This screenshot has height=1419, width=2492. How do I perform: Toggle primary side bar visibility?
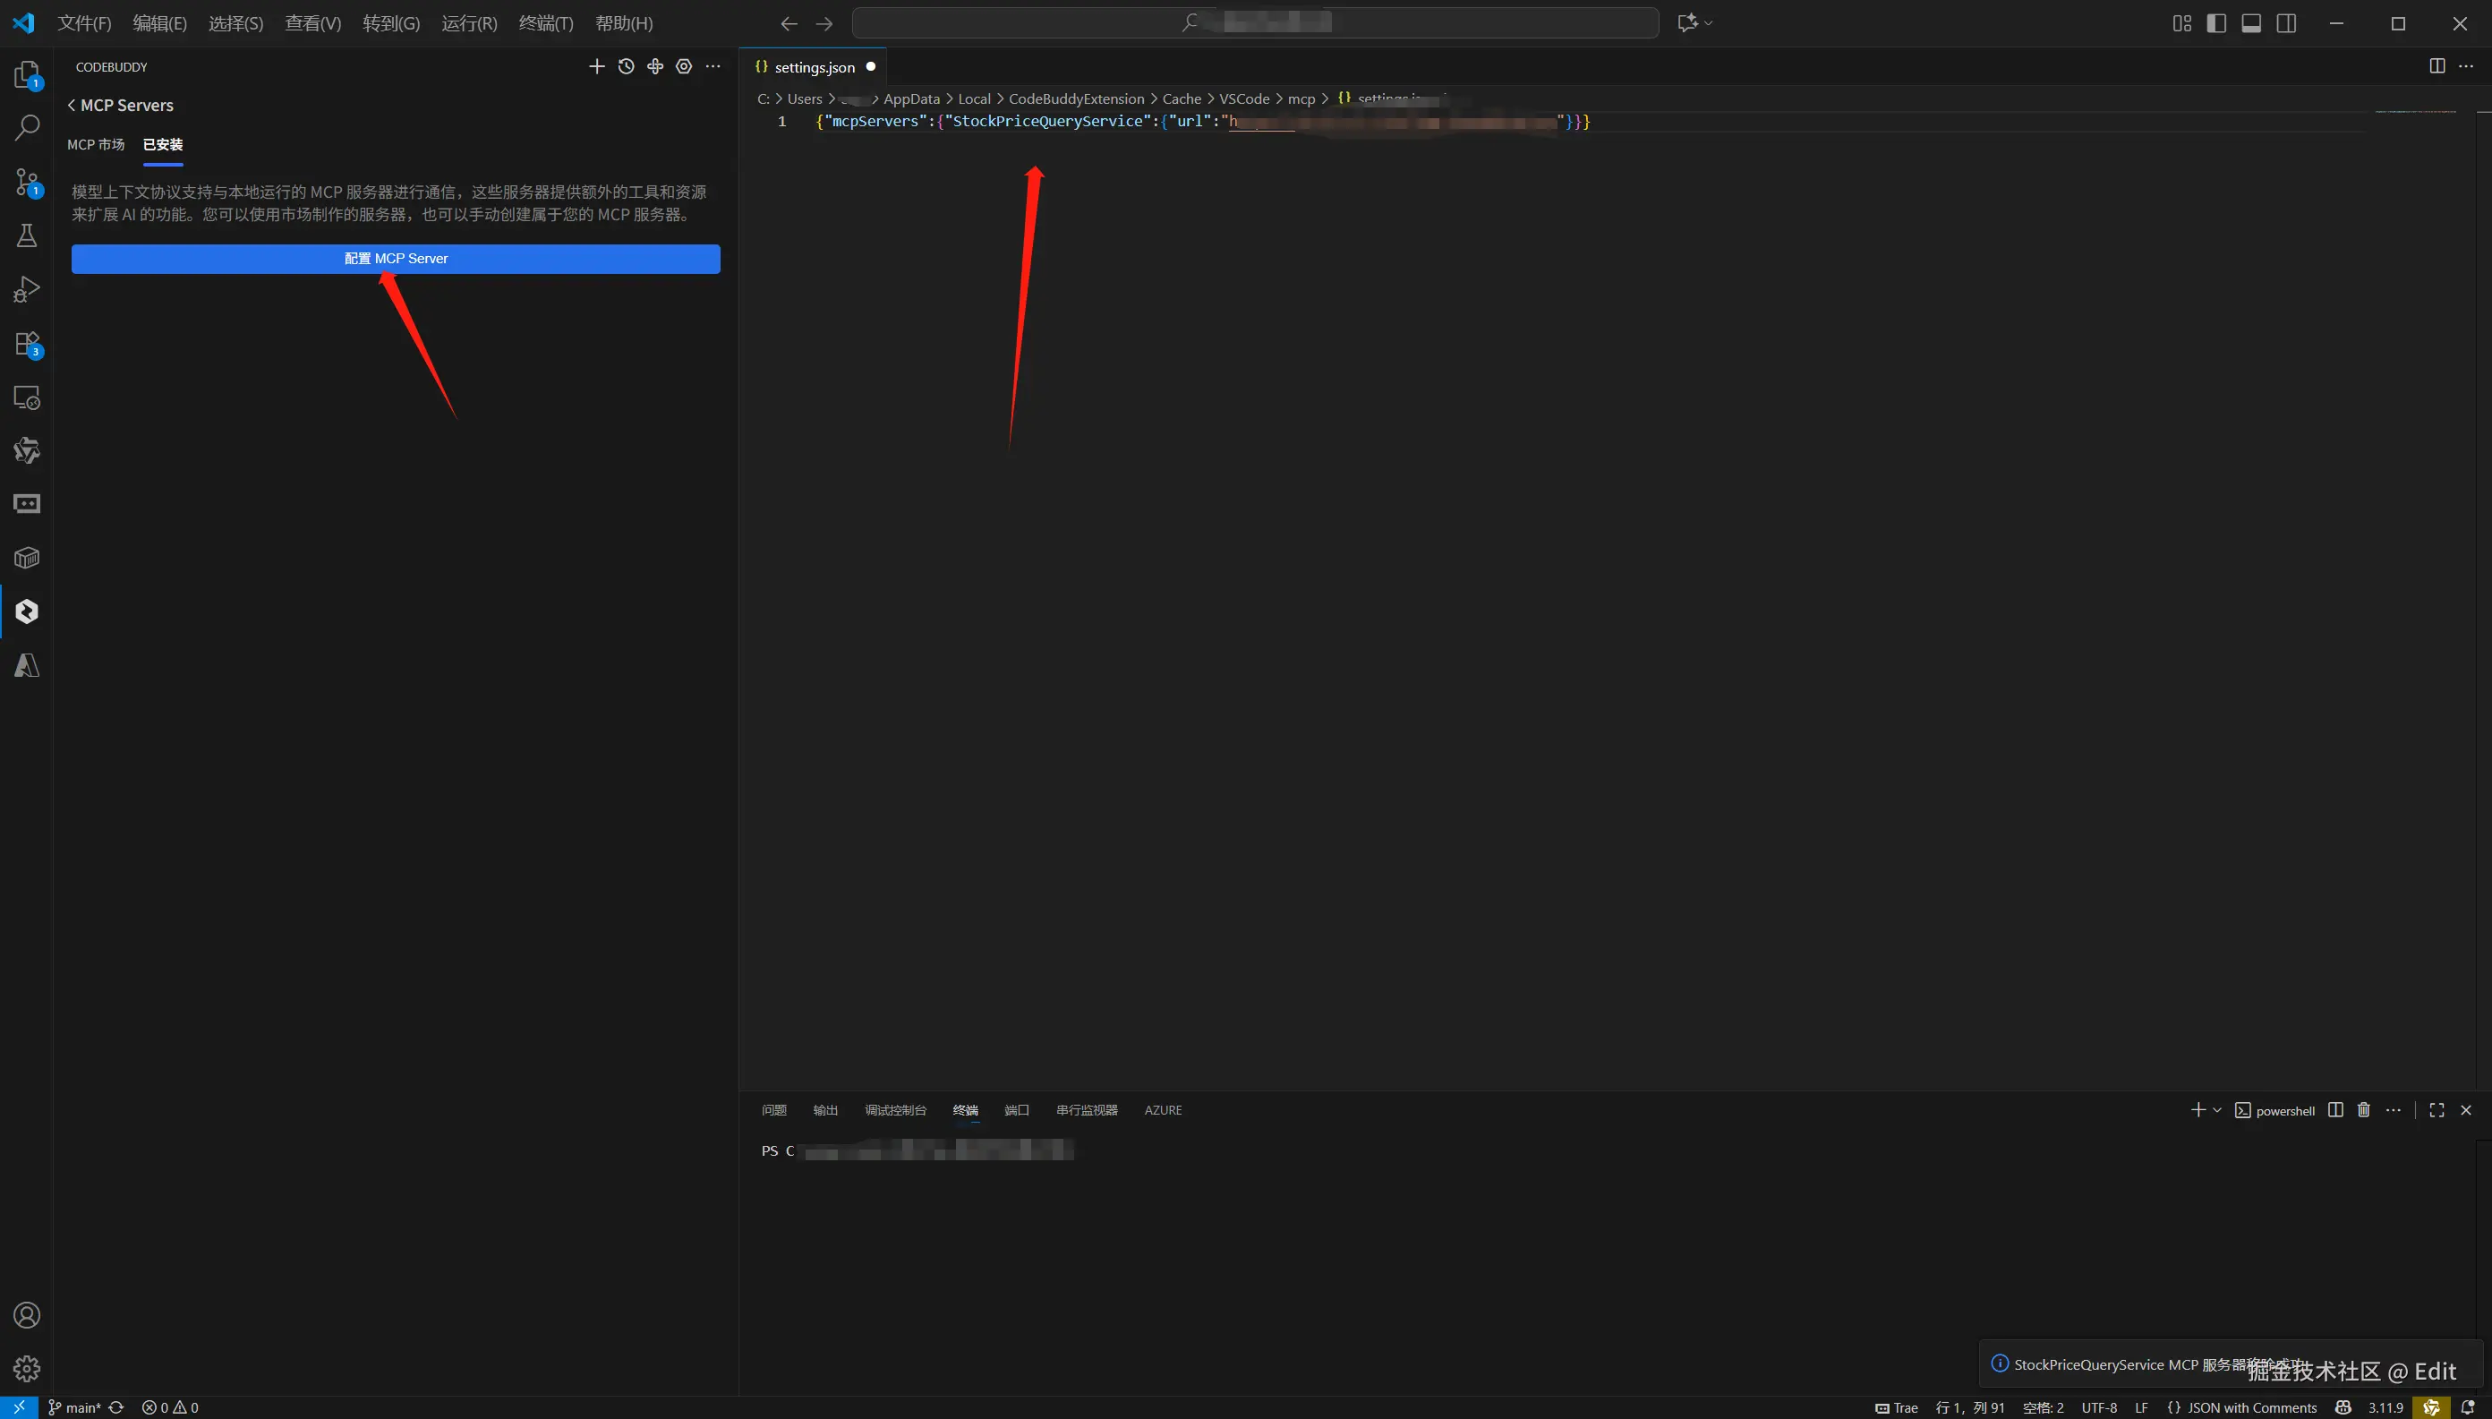tap(2216, 23)
